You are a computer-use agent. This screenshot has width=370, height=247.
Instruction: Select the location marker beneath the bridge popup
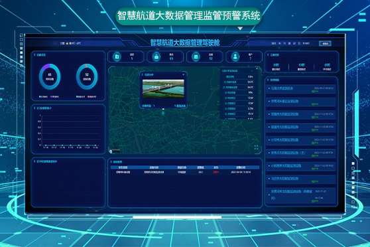163,113
